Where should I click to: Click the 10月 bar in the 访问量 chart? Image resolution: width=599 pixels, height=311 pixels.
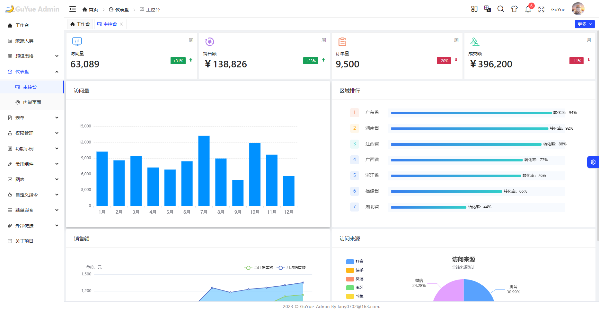pyautogui.click(x=255, y=174)
